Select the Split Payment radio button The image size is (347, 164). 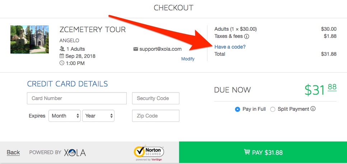coord(273,109)
